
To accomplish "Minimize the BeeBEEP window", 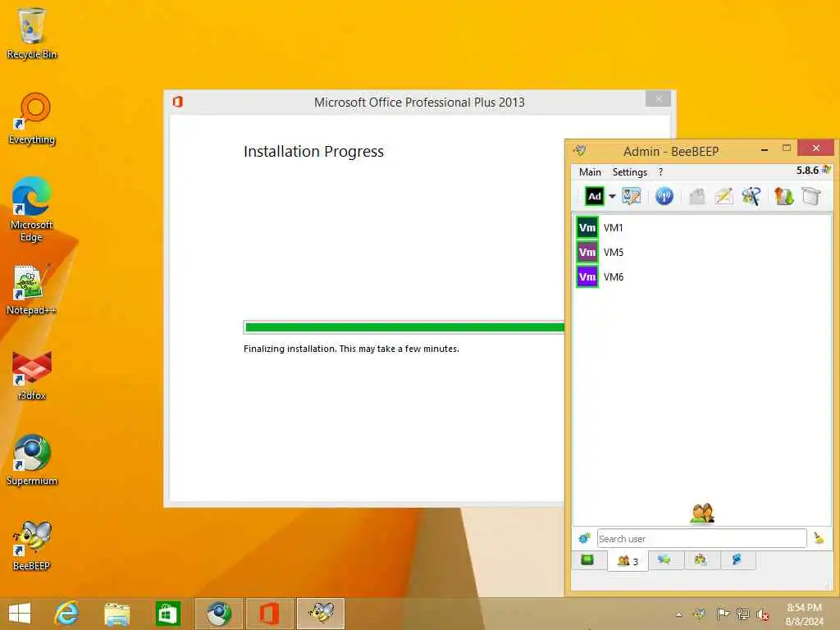I will coord(765,149).
